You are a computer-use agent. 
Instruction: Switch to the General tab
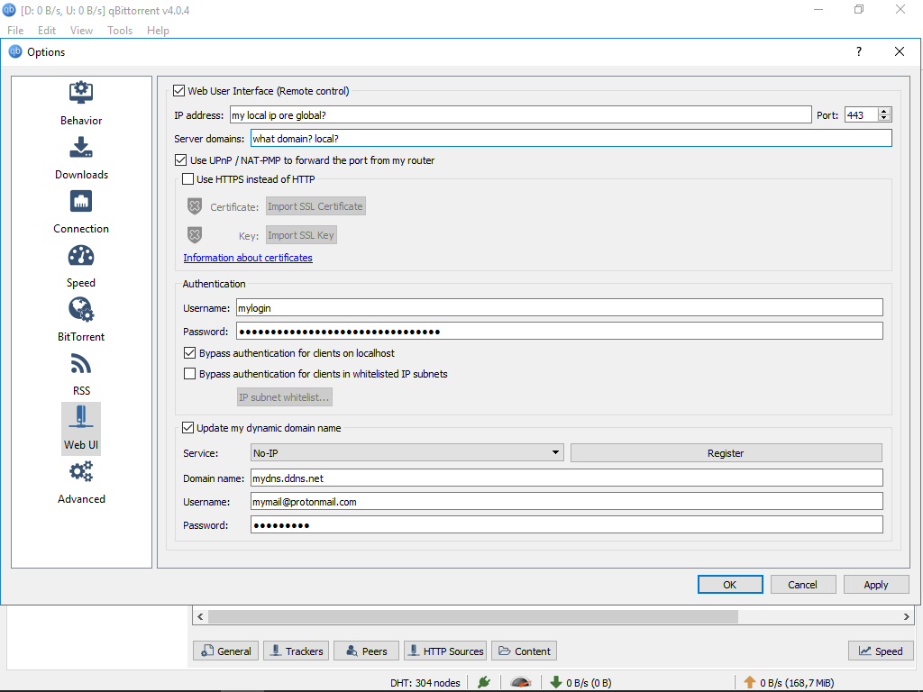[x=226, y=651]
